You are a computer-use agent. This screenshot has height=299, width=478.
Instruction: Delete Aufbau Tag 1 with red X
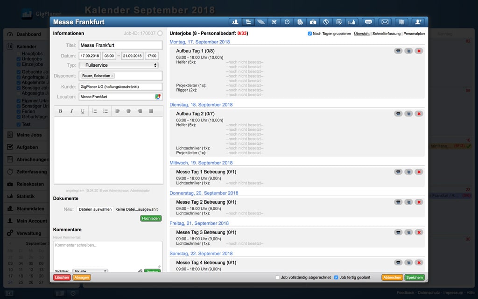coord(419,50)
